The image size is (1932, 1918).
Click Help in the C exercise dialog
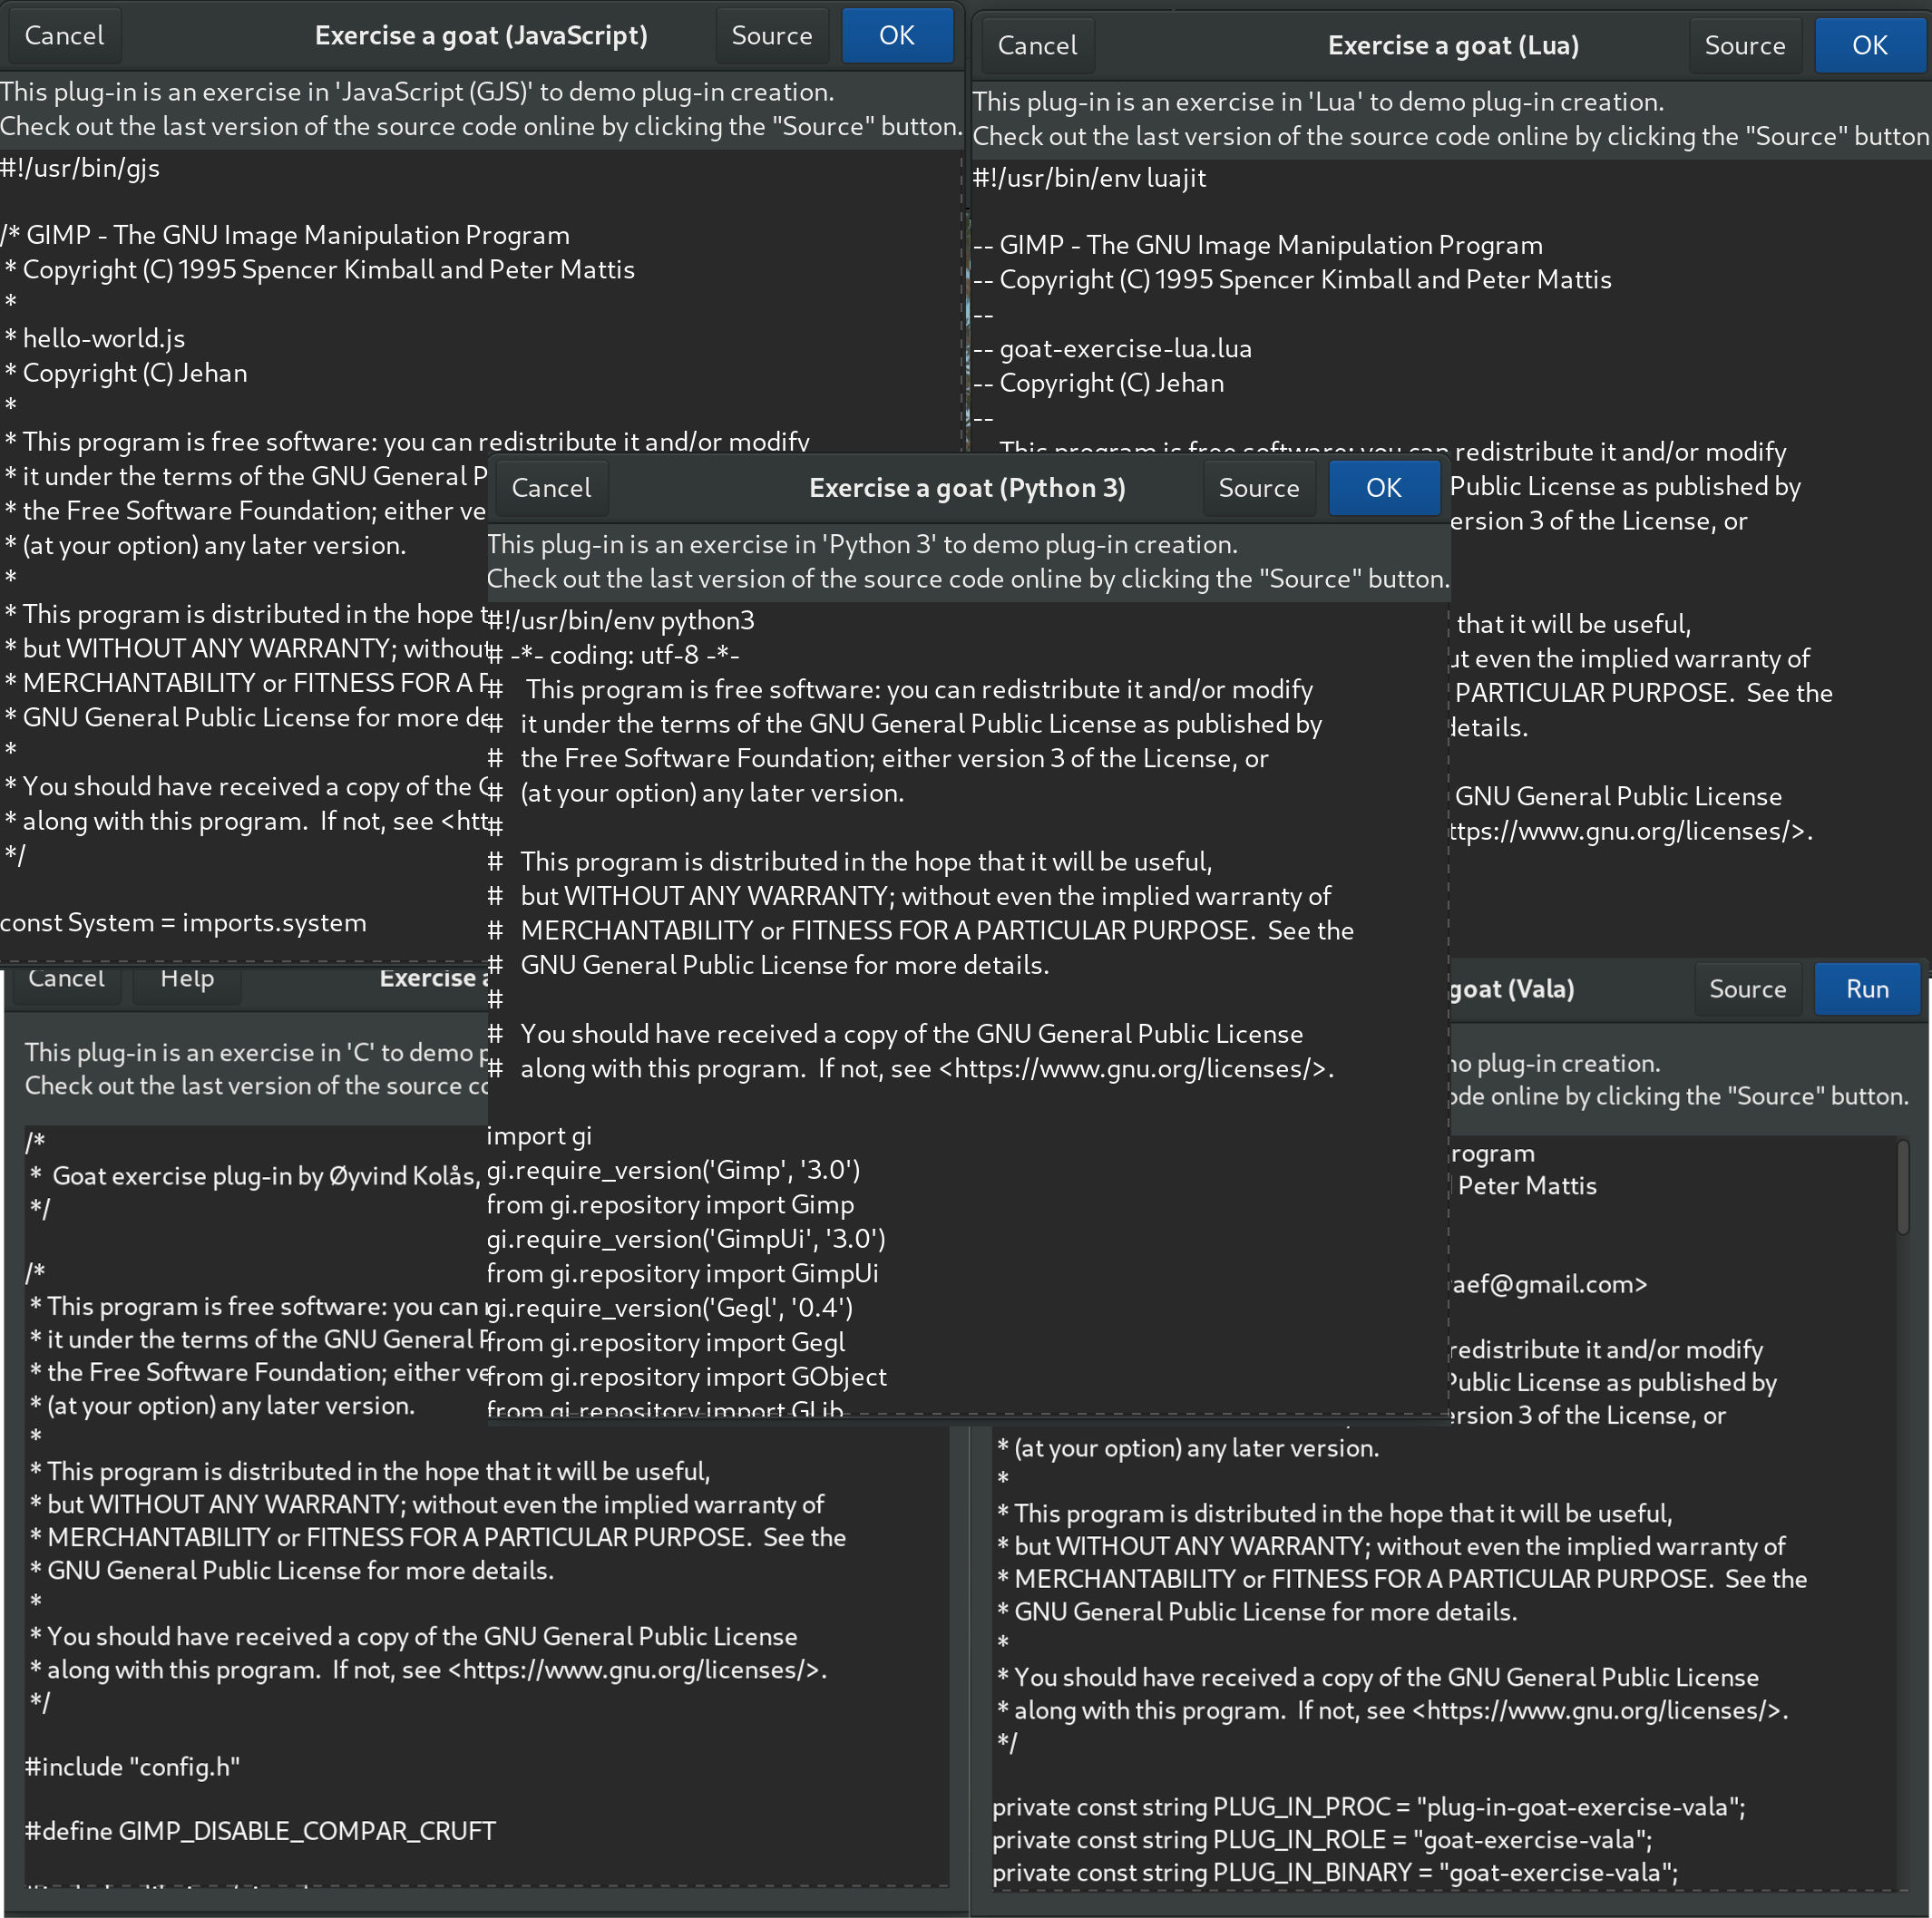188,978
